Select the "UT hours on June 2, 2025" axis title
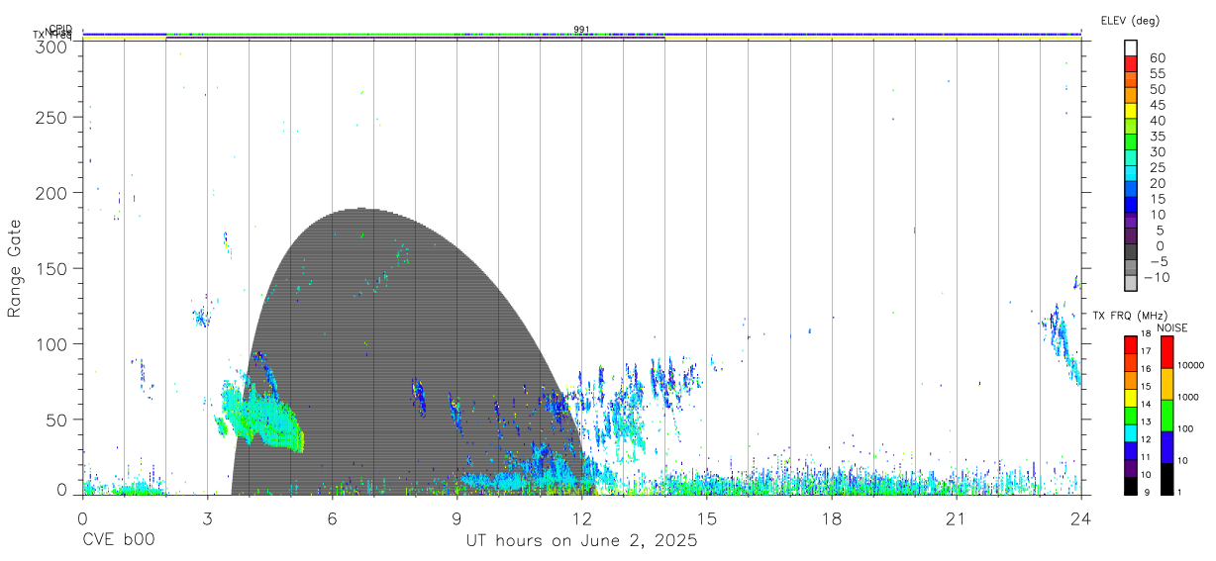 pyautogui.click(x=582, y=541)
